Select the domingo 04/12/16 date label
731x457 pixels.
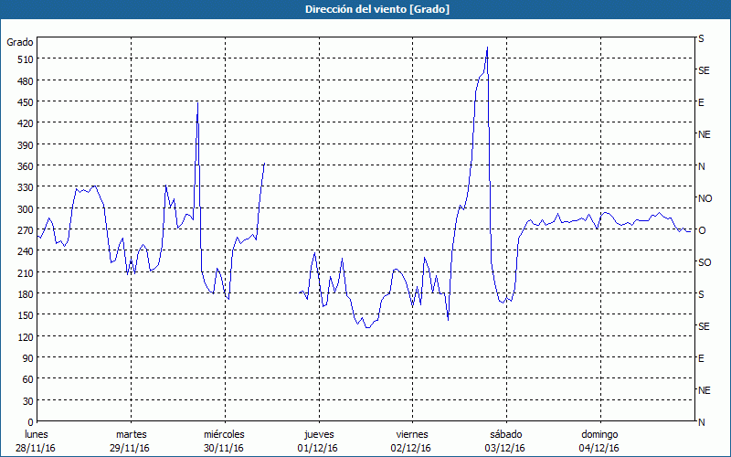599,441
